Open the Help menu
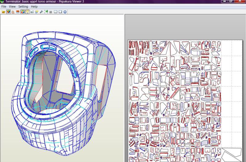The image size is (246, 162). pyautogui.click(x=34, y=6)
